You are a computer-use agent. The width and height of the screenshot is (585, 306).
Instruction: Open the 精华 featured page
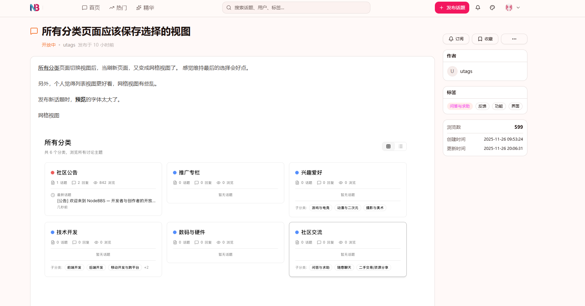pos(145,8)
